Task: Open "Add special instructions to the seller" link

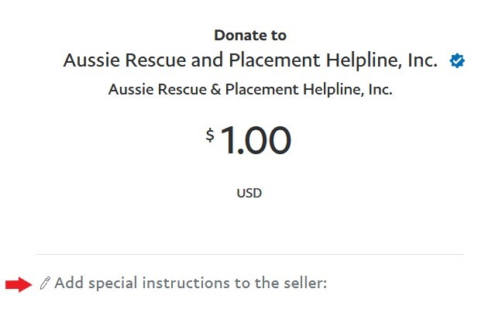Action: click(191, 283)
